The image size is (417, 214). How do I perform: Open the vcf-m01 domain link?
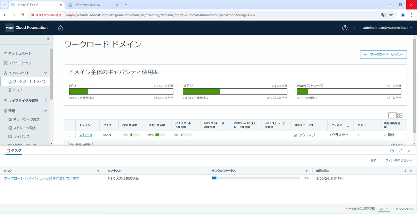[x=85, y=135]
